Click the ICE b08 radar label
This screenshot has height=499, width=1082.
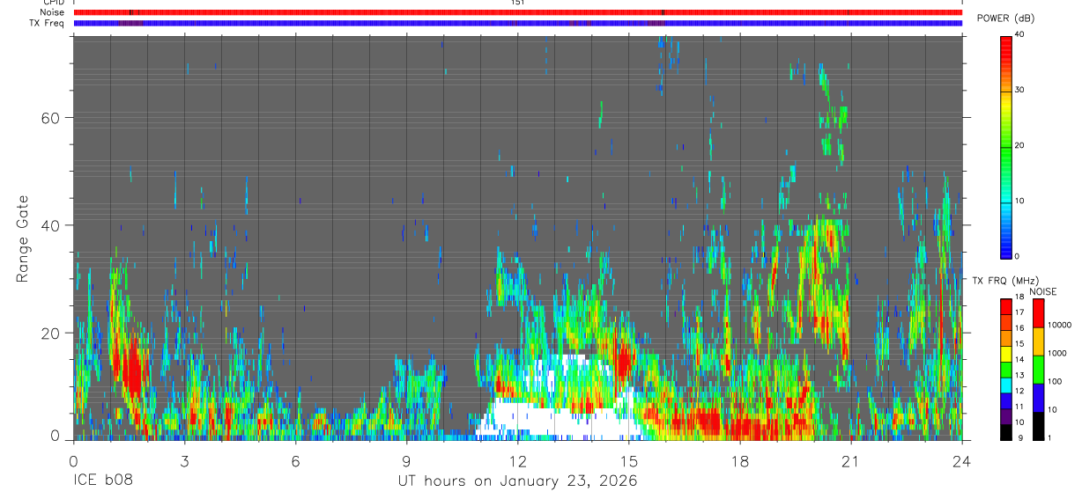click(x=101, y=481)
